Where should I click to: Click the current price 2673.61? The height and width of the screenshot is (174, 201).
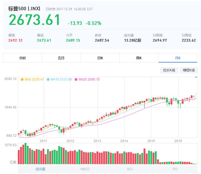point(34,20)
